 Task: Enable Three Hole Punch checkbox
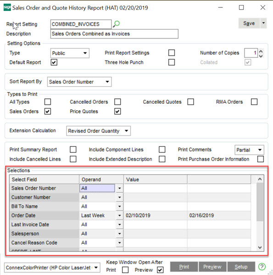tap(172, 62)
